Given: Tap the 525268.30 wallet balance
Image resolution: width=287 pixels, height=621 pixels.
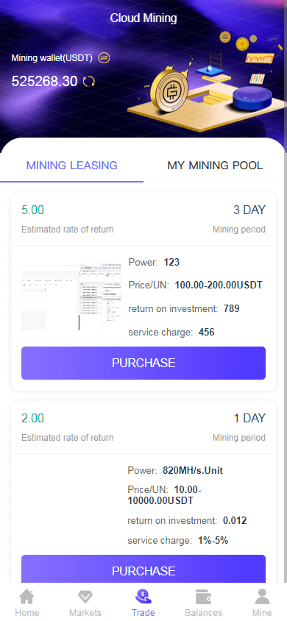Looking at the screenshot, I should point(44,81).
